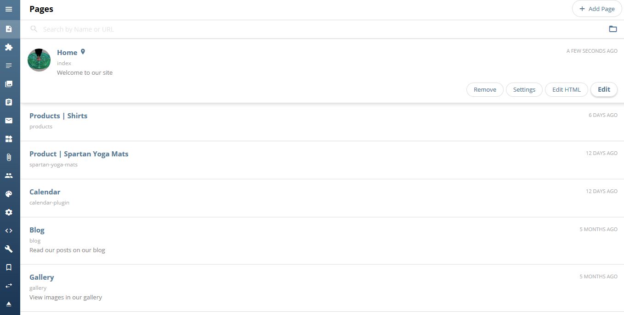Open the gear settings icon in sidebar

[9, 212]
